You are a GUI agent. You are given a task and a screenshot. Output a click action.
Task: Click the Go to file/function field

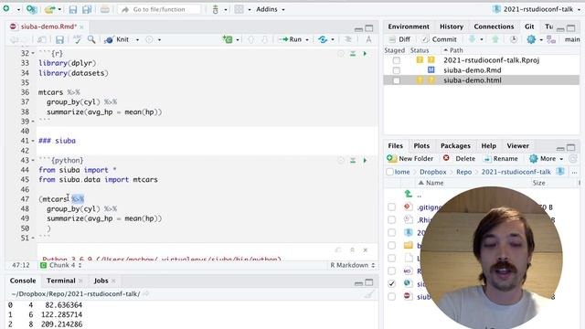coord(159,9)
